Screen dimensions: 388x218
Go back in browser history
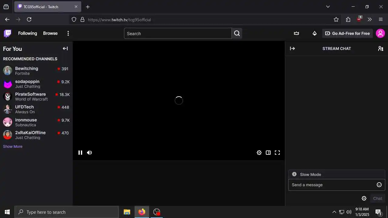click(7, 19)
